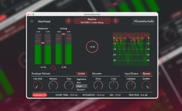
Task: Click the Saturator section label
Action: pyautogui.click(x=97, y=73)
